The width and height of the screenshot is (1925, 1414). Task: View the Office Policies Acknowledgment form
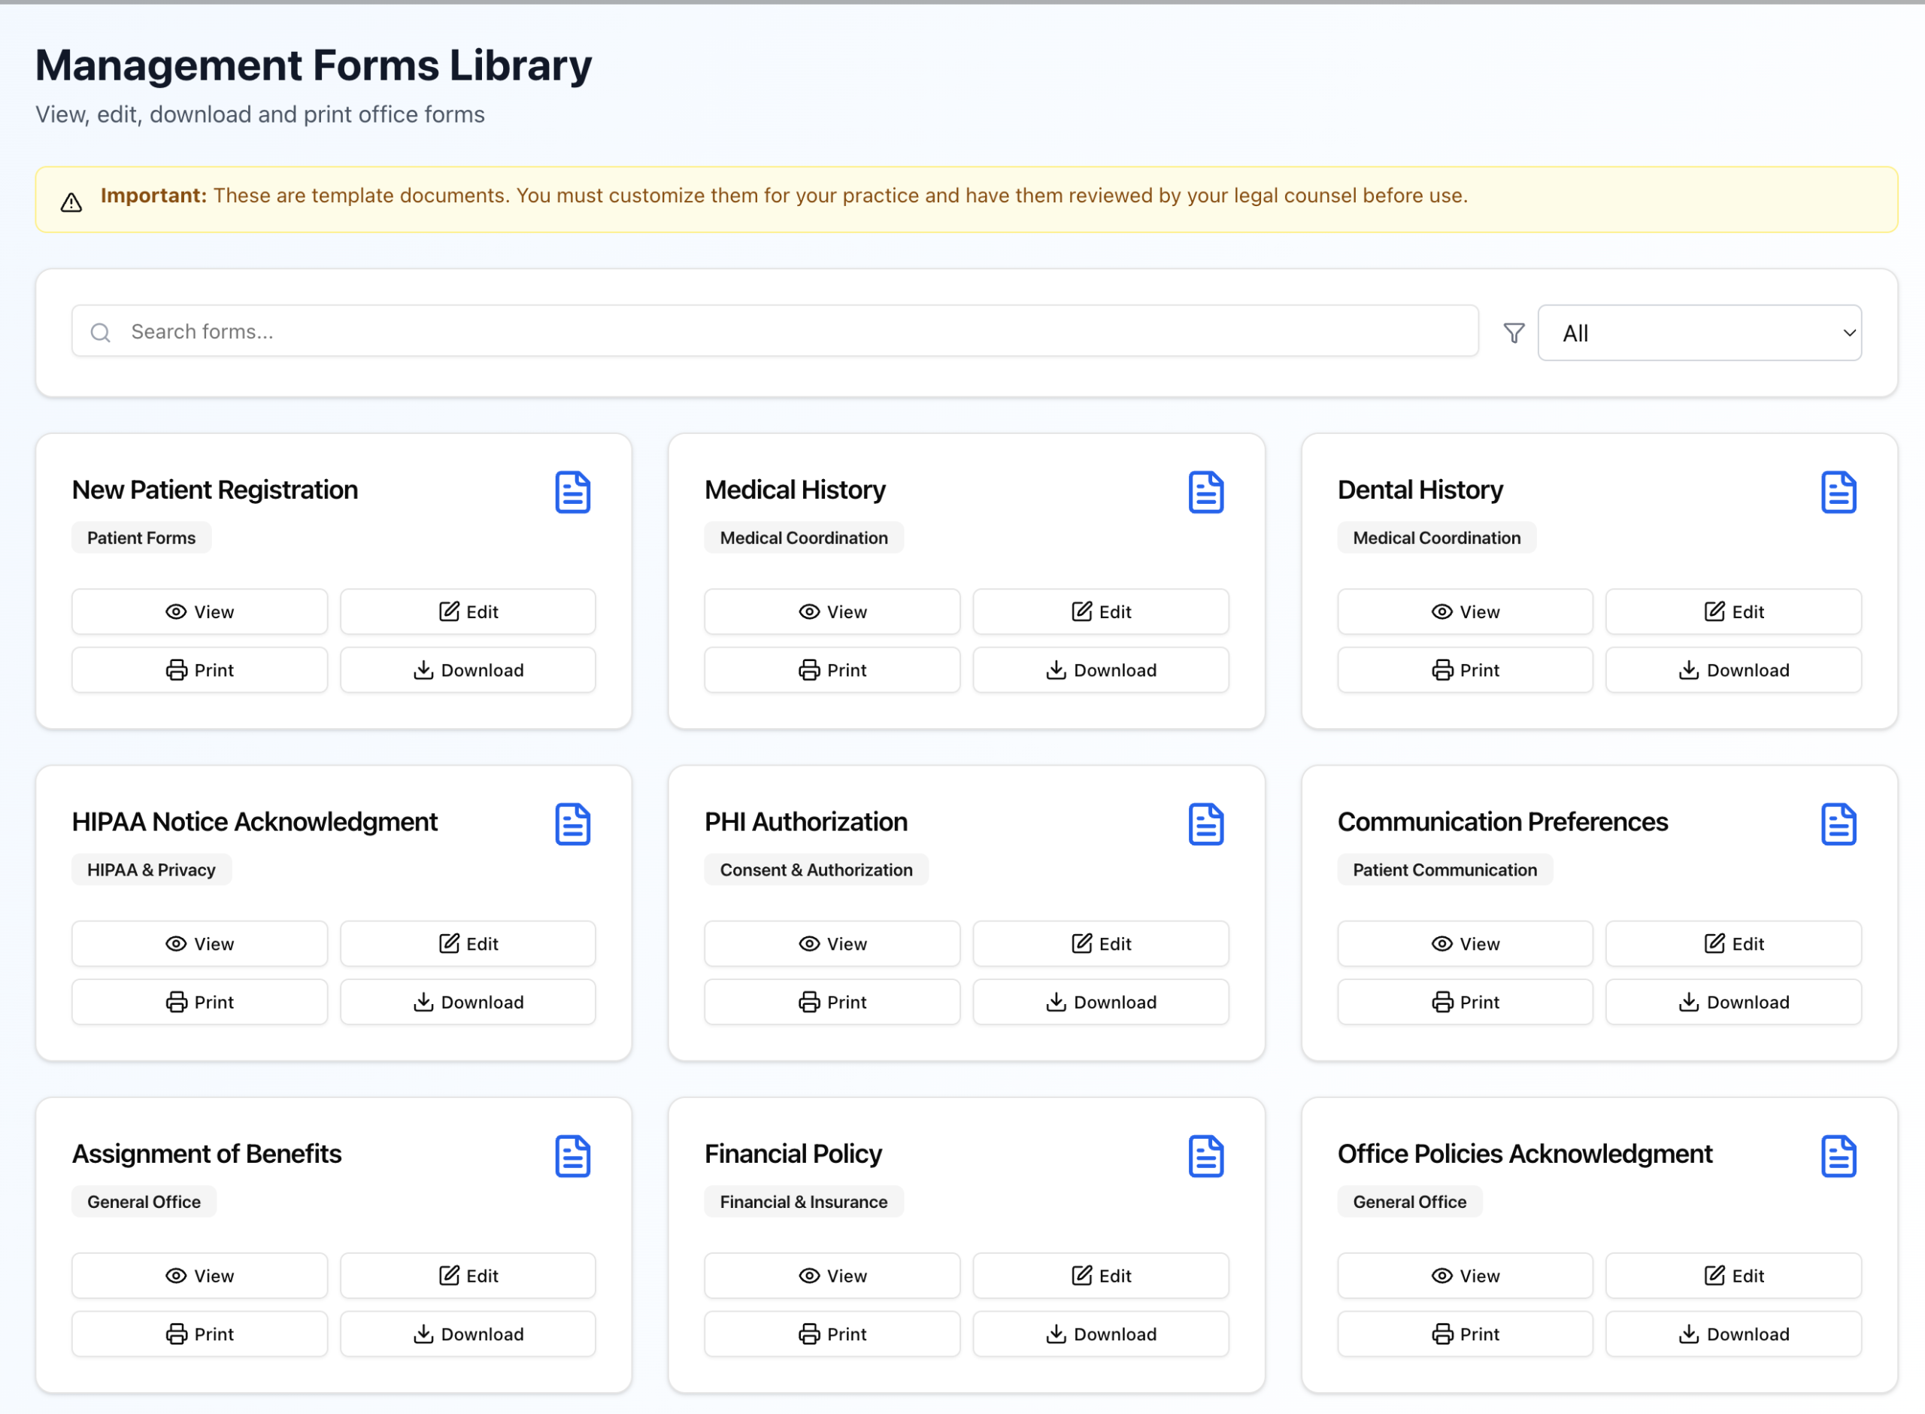point(1466,1276)
